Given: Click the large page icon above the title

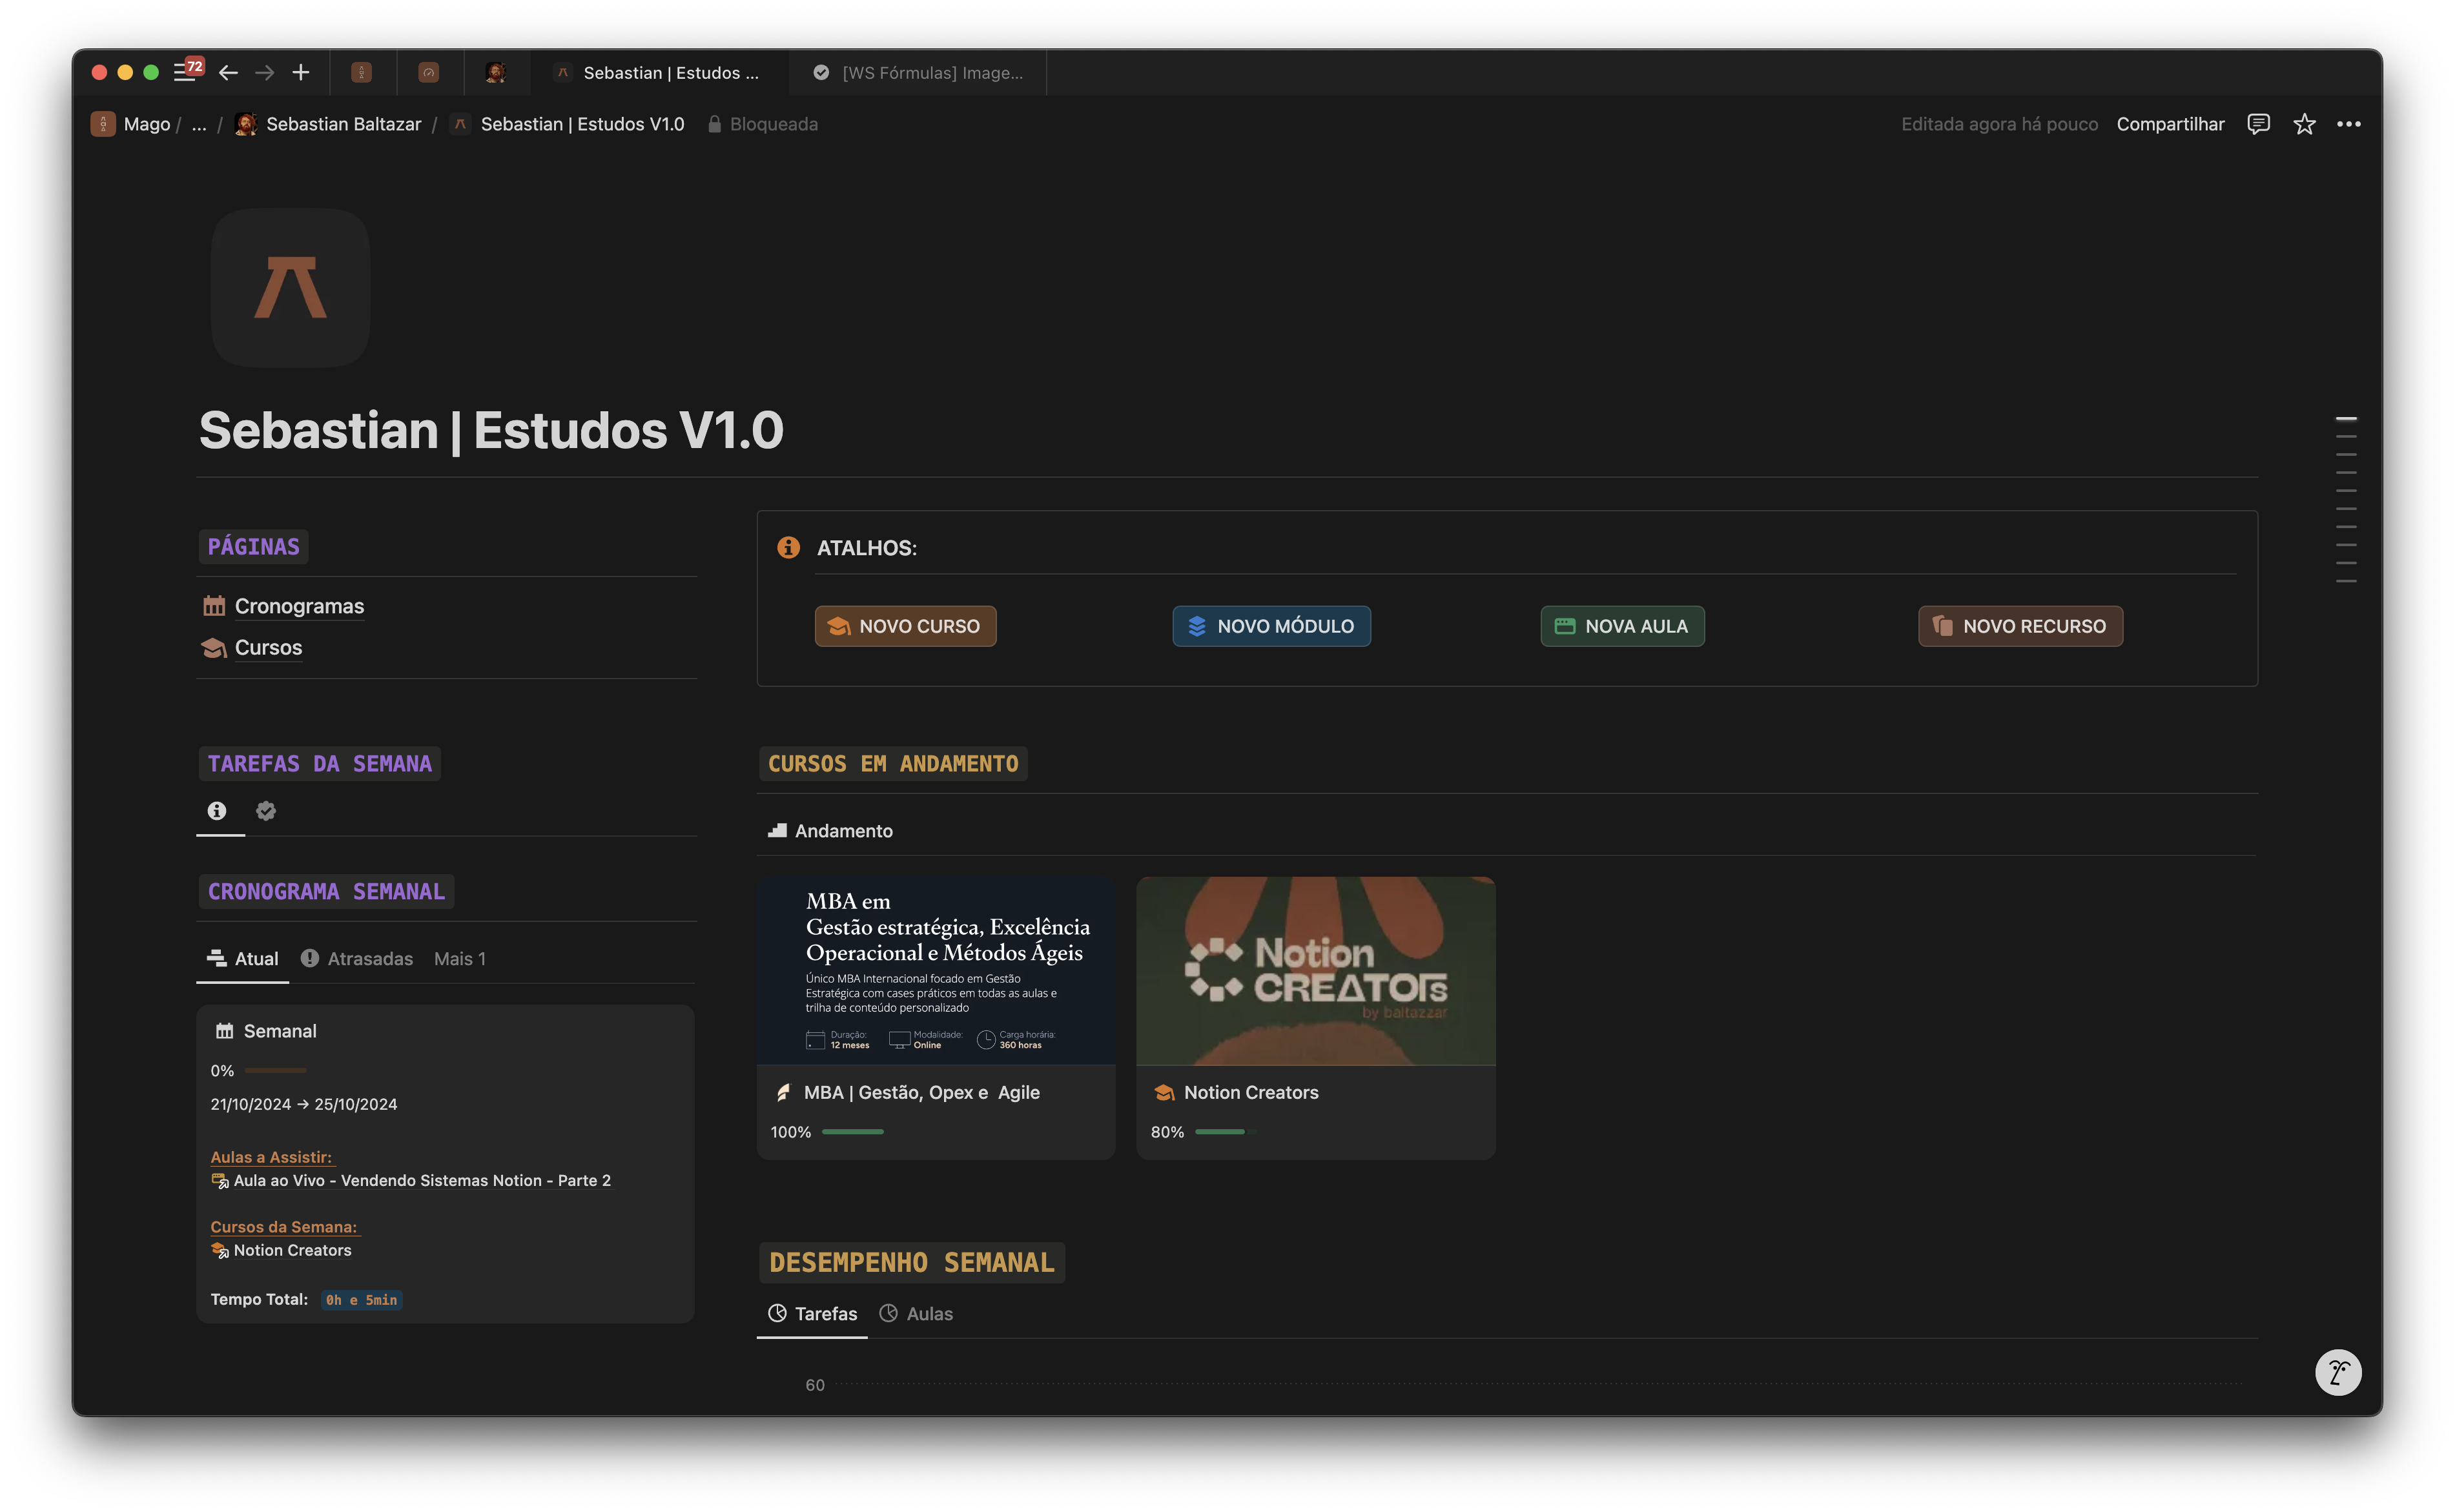Looking at the screenshot, I should [x=290, y=288].
